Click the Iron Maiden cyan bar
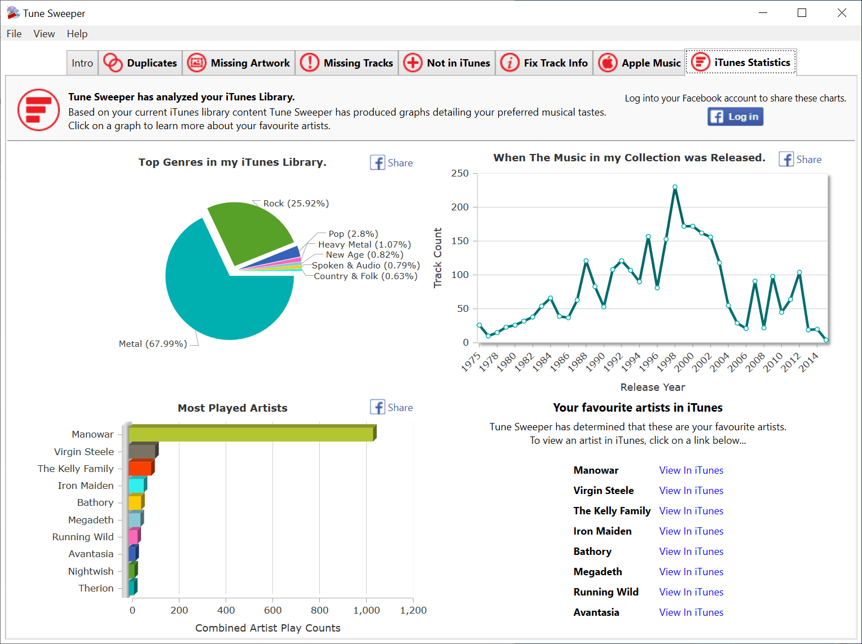This screenshot has height=644, width=862. tap(137, 485)
